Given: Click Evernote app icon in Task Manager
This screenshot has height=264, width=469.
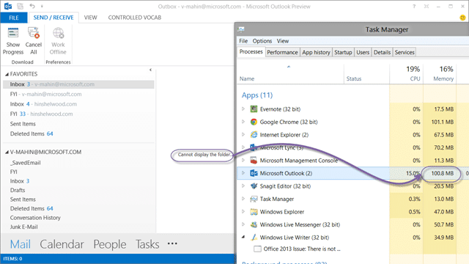Looking at the screenshot, I should click(254, 109).
